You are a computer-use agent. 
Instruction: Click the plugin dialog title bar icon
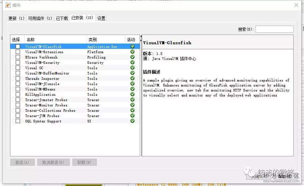click(8, 5)
